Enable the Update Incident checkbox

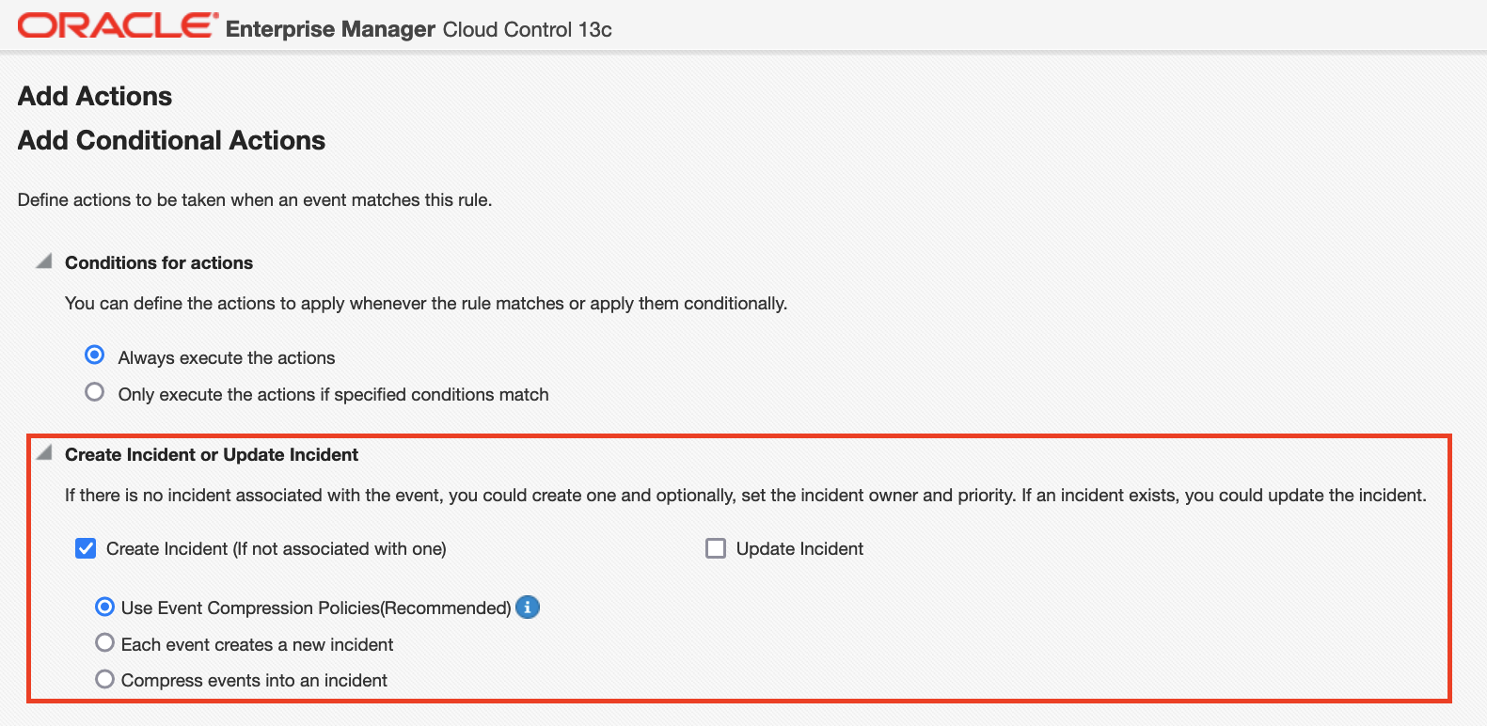coord(716,548)
